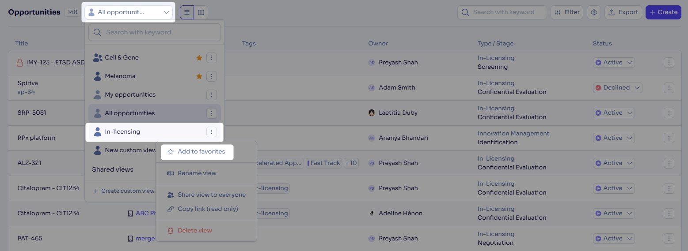The width and height of the screenshot is (688, 251).
Task: Open three-dot menu for In-licensing view
Action: coord(212,132)
